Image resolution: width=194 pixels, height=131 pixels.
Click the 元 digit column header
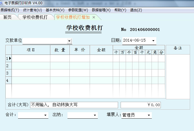point(148,52)
